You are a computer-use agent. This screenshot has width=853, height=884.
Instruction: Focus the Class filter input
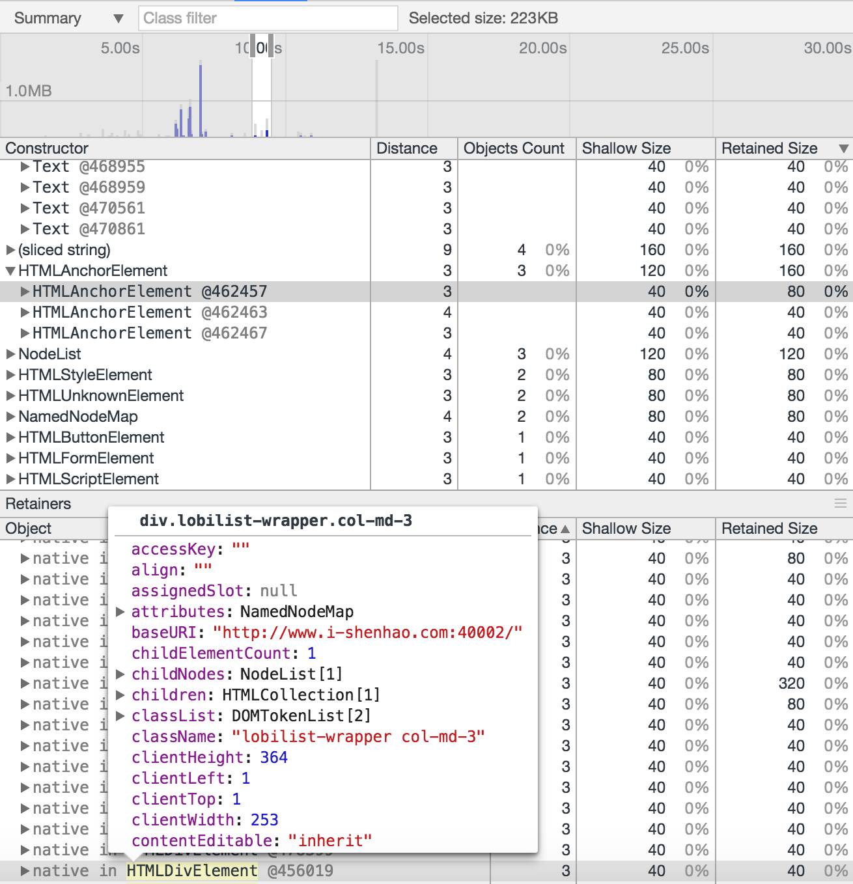268,18
